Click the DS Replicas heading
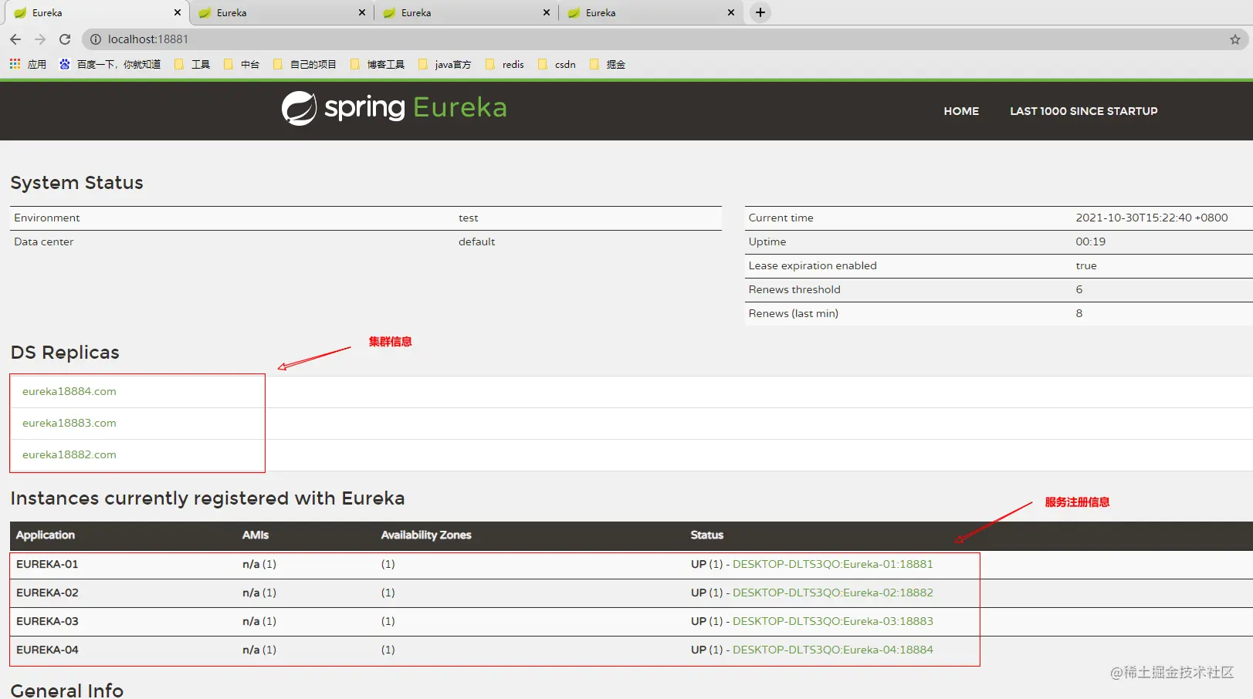The height and width of the screenshot is (699, 1253). (x=65, y=353)
